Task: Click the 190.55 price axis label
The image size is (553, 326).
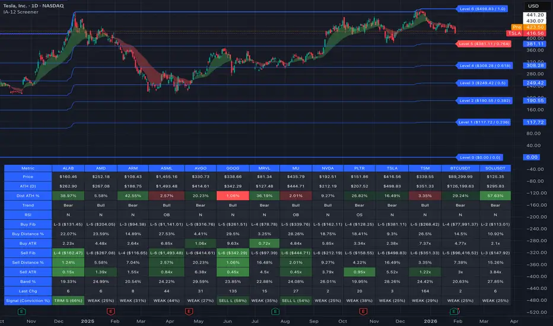Action: click(535, 101)
